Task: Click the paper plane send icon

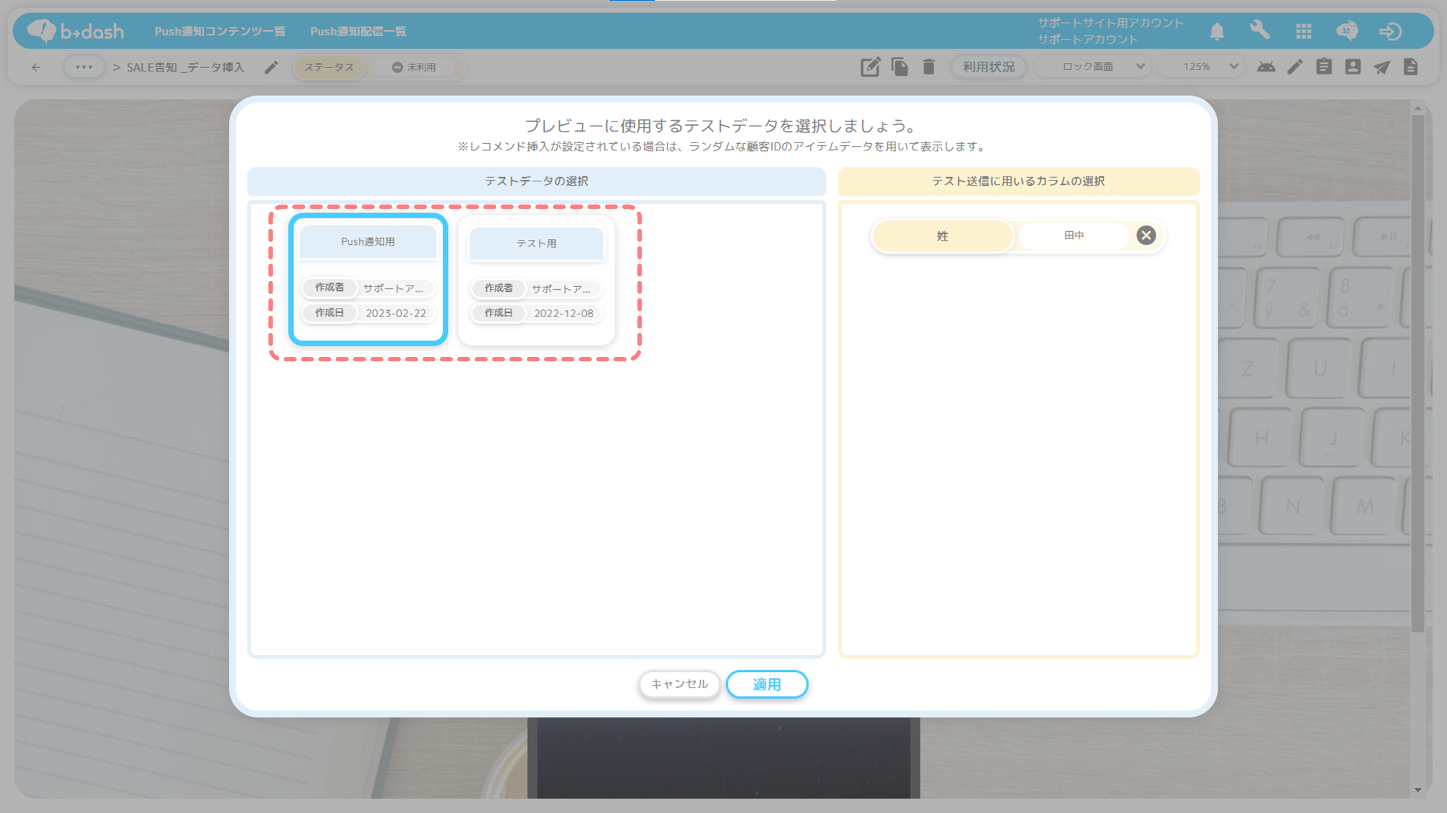Action: (x=1382, y=67)
